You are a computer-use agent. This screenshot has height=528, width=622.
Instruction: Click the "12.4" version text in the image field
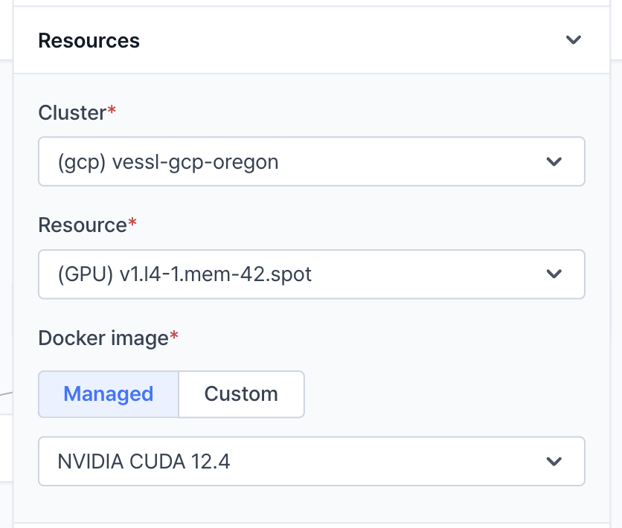tap(211, 462)
